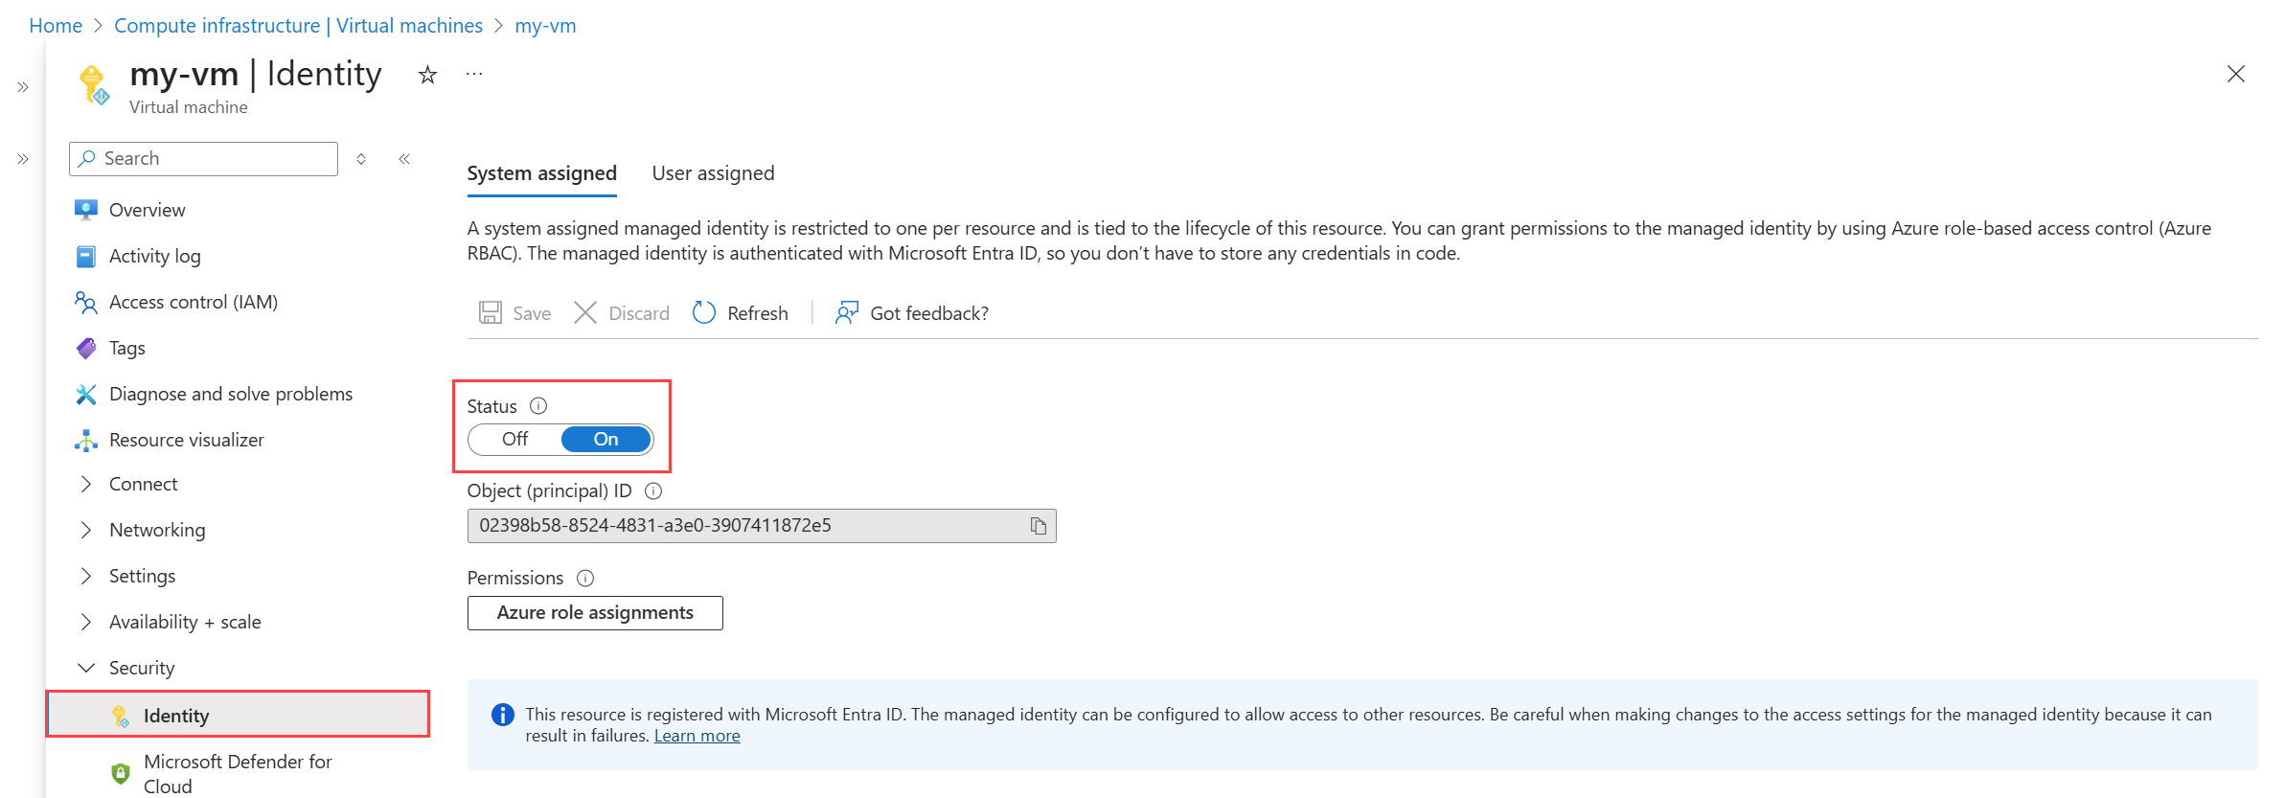Switch to the User assigned tab

tap(713, 173)
